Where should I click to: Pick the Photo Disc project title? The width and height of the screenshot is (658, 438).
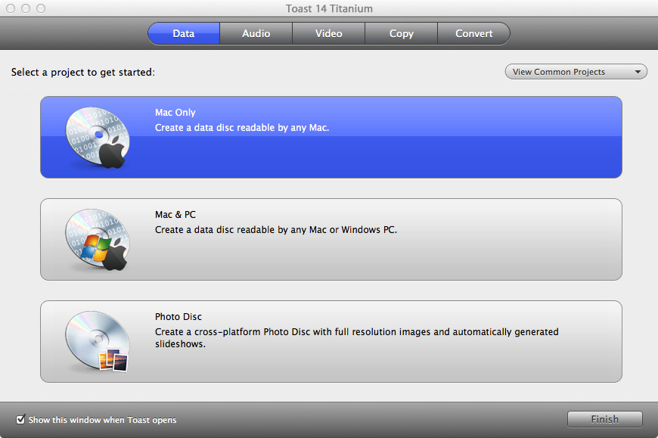point(178,317)
